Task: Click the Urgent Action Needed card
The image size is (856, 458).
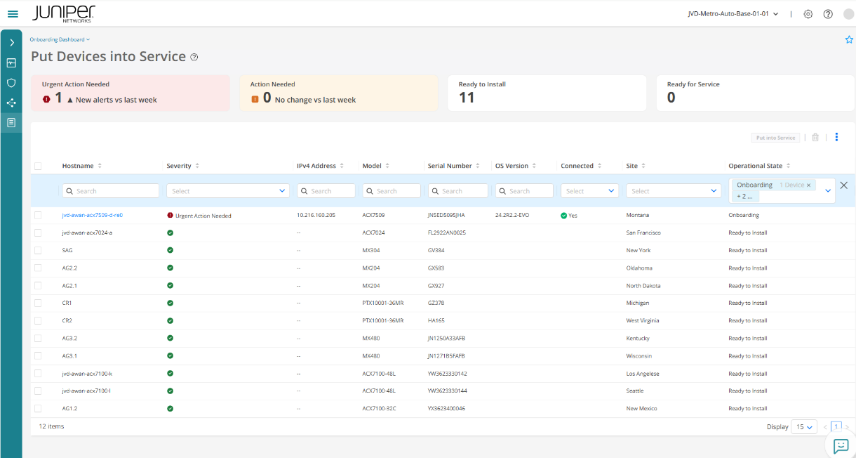Action: point(130,93)
